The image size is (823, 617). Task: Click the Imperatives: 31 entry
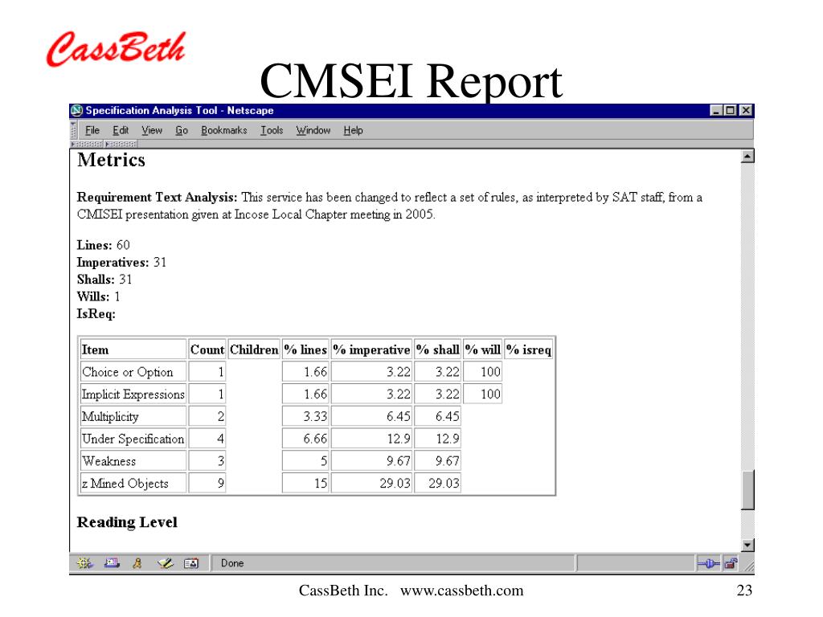(x=122, y=263)
